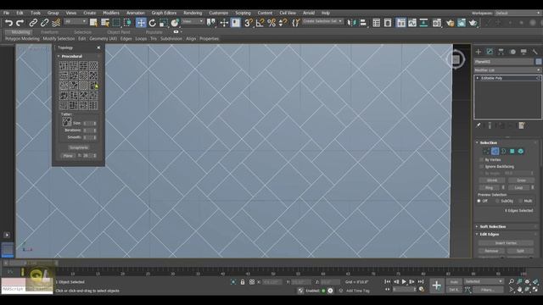Enable the Ignore Backfacing checkbox

tap(481, 167)
